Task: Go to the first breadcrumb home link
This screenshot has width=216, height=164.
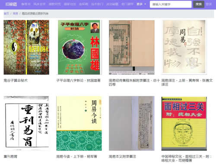Action: [6, 13]
